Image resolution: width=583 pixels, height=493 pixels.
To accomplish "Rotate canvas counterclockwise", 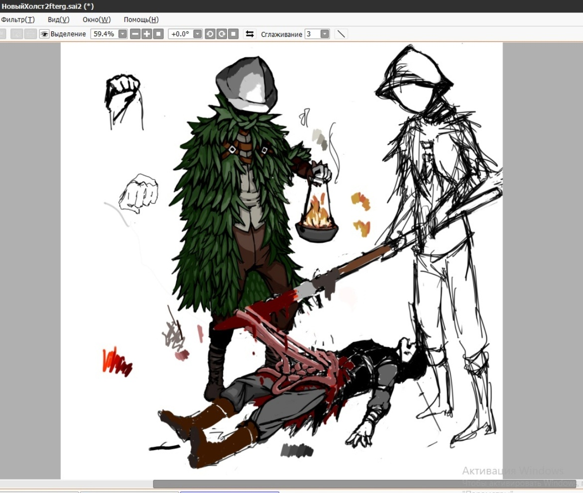I will point(210,34).
